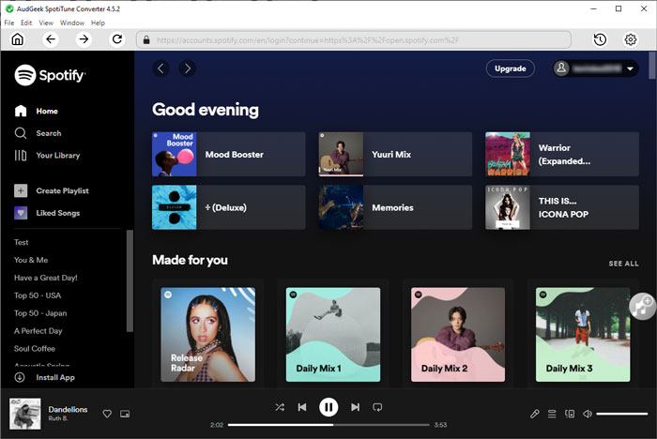The image size is (657, 439).
Task: Open the conversion history clock icon
Action: (x=600, y=39)
